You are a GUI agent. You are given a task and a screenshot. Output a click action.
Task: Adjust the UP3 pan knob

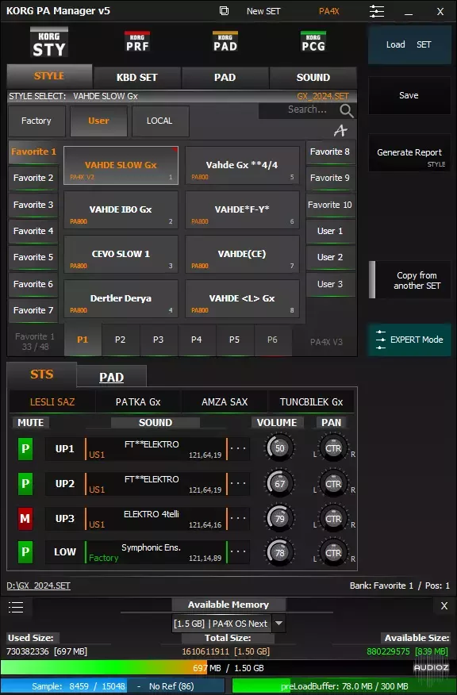tap(333, 518)
